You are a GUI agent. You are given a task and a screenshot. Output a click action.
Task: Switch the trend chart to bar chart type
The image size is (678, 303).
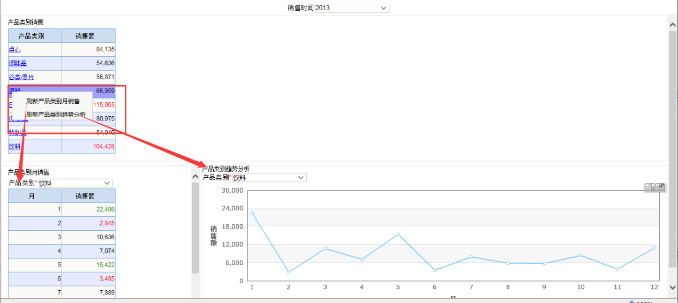(x=650, y=187)
